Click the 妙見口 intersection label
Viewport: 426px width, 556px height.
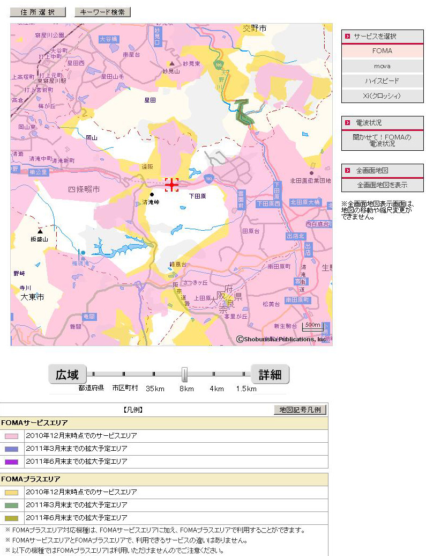[157, 36]
